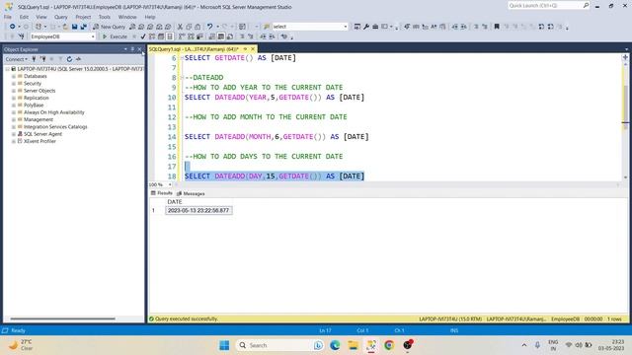
Task: Switch to the Messages tab
Action: click(x=191, y=193)
